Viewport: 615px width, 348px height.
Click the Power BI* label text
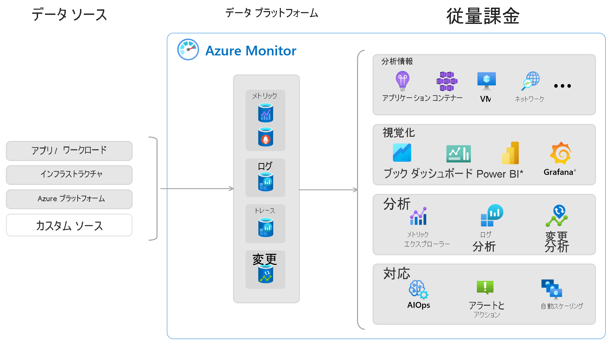tap(500, 174)
